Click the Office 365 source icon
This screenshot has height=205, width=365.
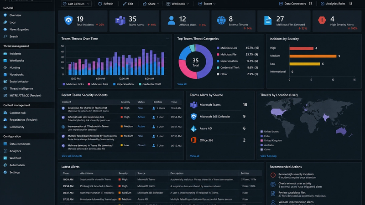(193, 140)
